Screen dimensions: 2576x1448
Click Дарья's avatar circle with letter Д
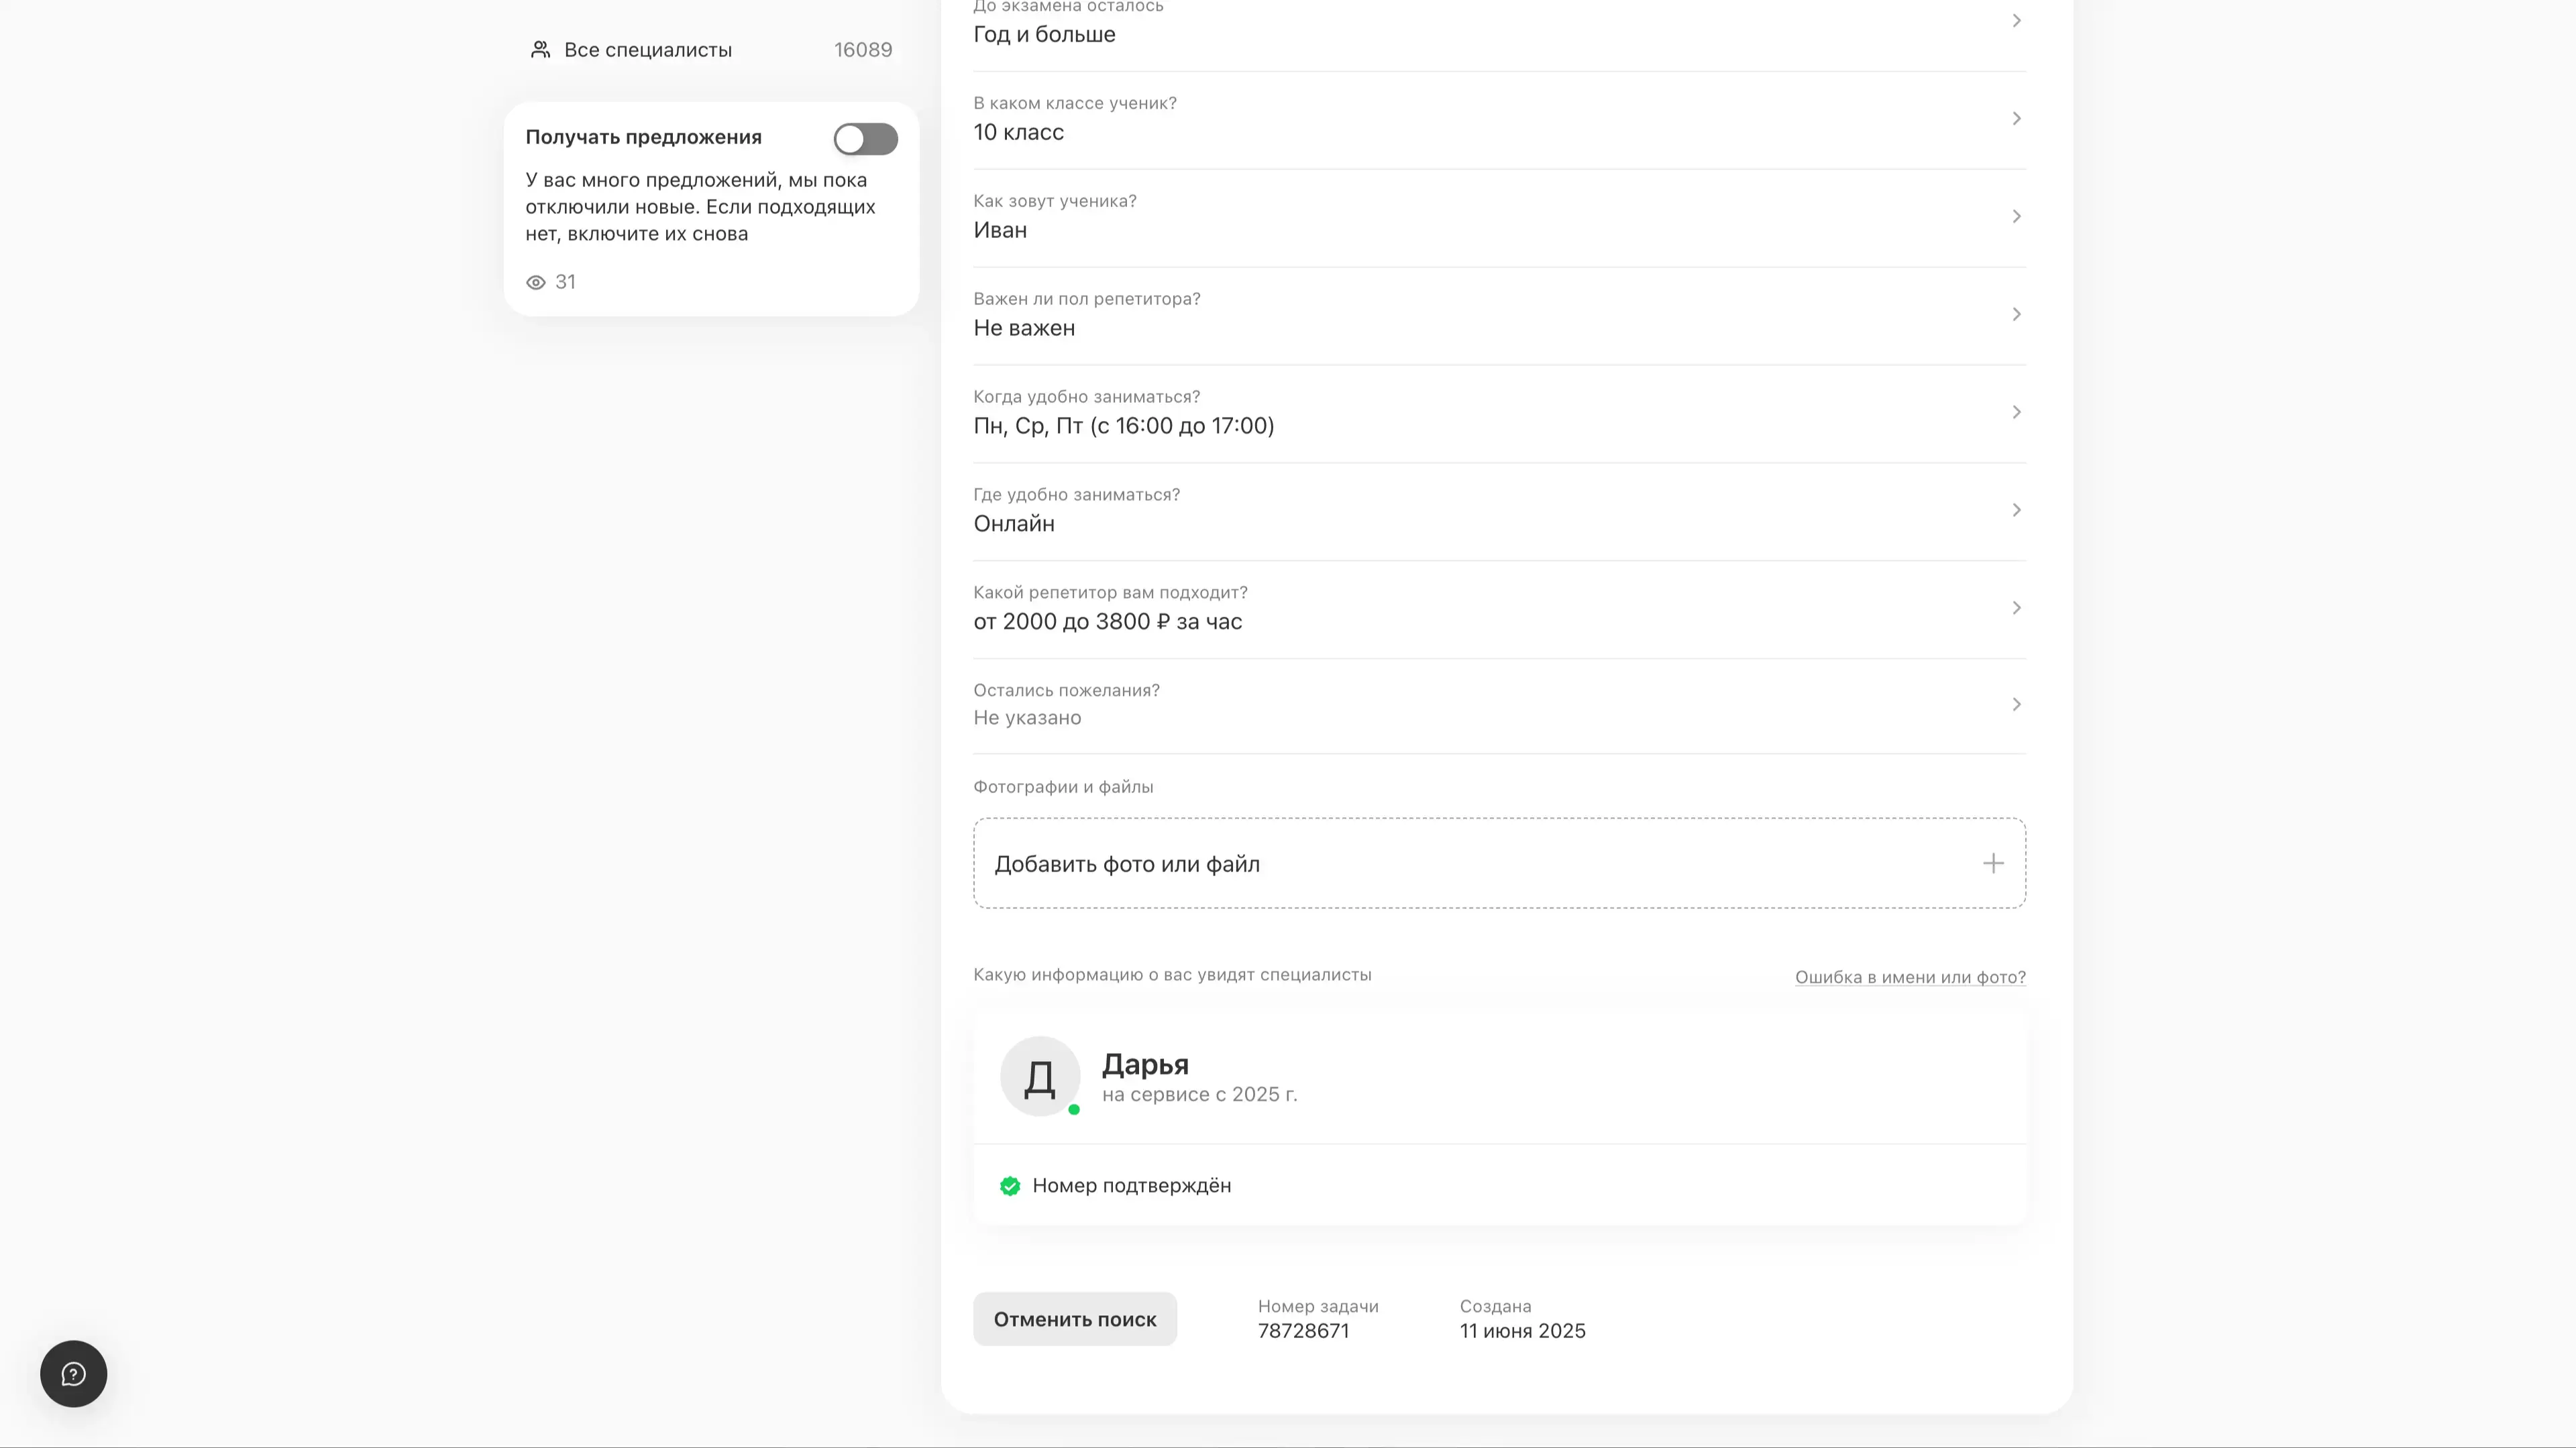click(x=1040, y=1076)
